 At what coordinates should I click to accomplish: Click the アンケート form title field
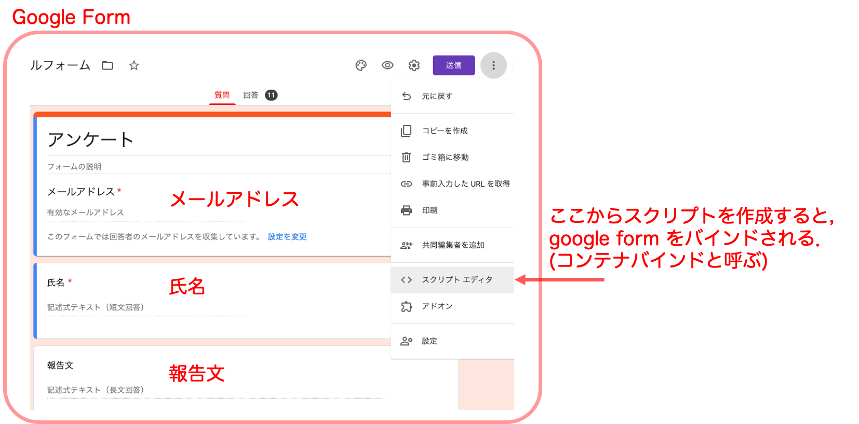tap(218, 140)
